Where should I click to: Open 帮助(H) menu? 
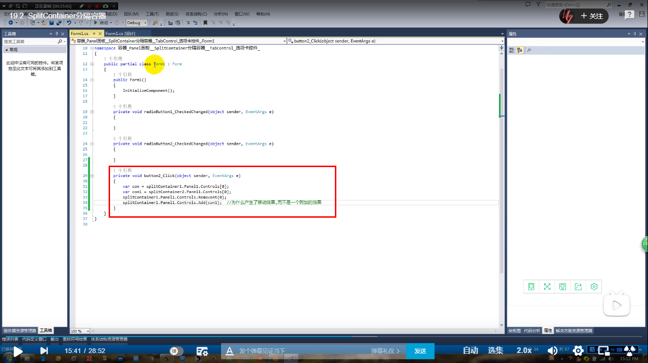263,14
